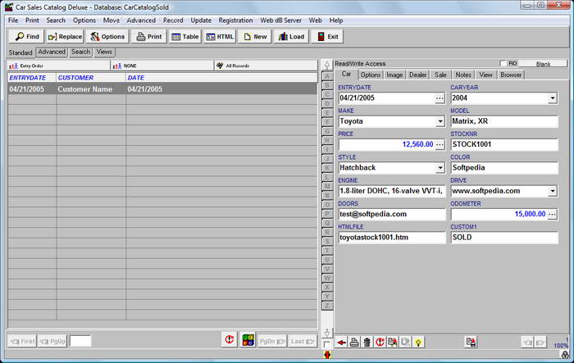574x363 pixels.
Task: Click the HTML toolbar button
Action: click(x=220, y=37)
